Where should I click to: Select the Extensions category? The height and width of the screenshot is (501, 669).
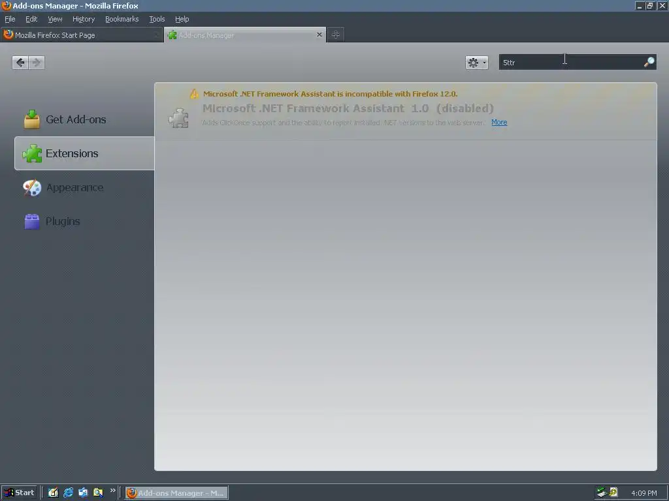coord(84,153)
